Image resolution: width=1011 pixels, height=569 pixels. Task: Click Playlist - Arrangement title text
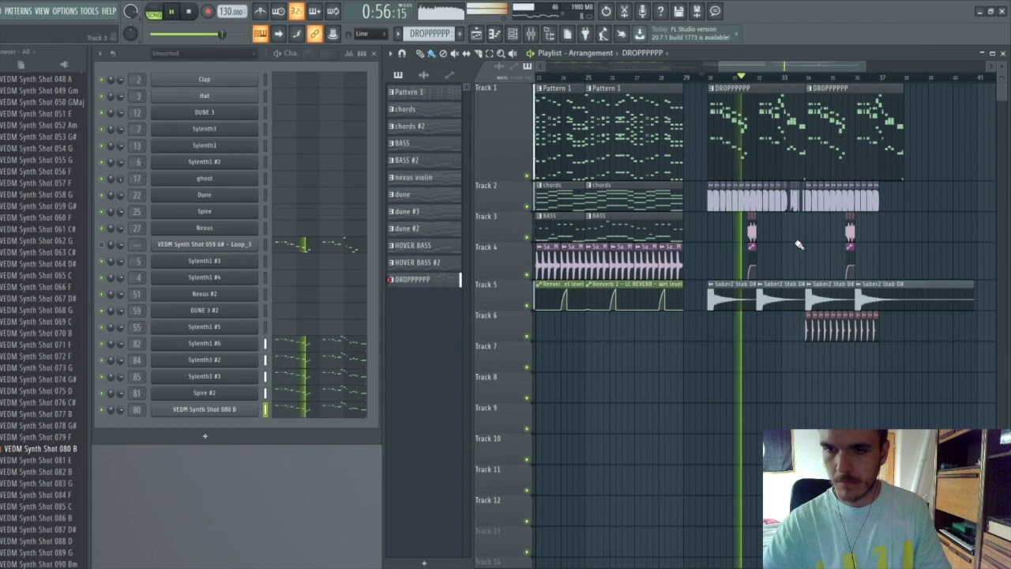[x=575, y=53]
